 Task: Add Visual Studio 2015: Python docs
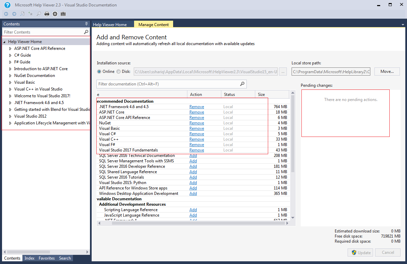pyautogui.click(x=193, y=183)
